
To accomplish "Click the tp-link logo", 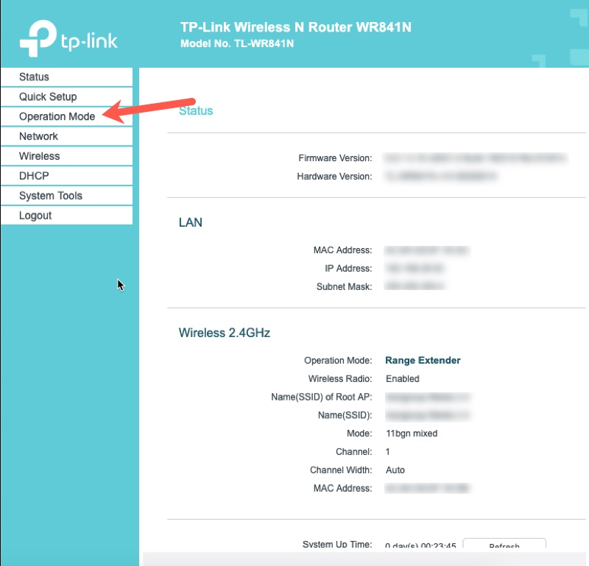I will click(x=68, y=39).
